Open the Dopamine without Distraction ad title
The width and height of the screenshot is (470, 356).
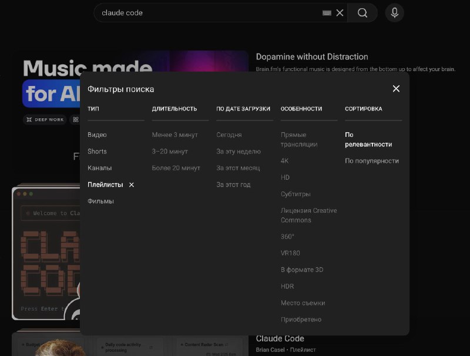pyautogui.click(x=312, y=57)
